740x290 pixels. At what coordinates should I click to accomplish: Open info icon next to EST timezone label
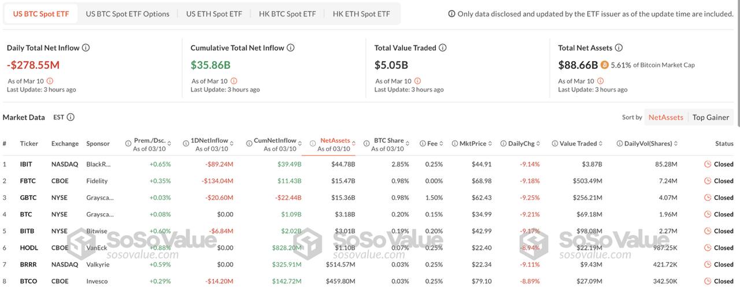pos(71,117)
